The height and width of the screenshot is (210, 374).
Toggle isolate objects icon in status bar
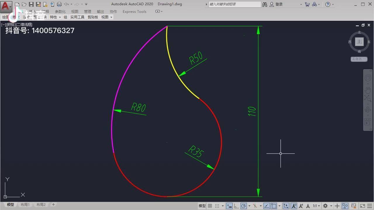click(x=345, y=206)
